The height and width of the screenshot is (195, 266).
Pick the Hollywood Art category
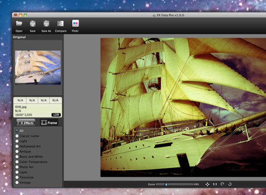[x=17, y=146]
